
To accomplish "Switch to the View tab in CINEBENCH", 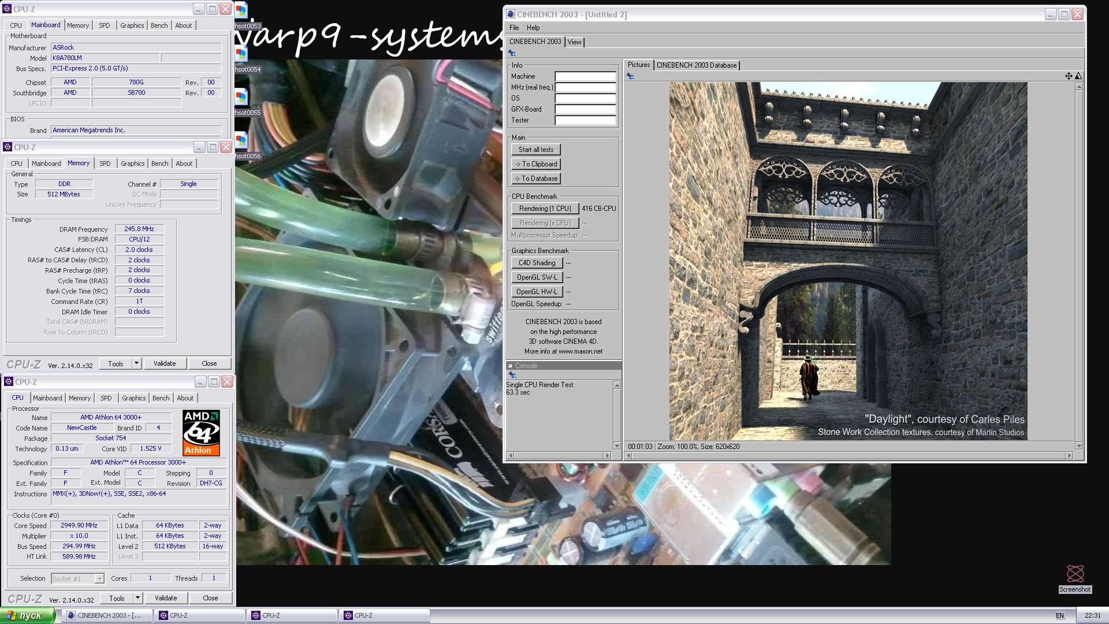I will pyautogui.click(x=574, y=42).
